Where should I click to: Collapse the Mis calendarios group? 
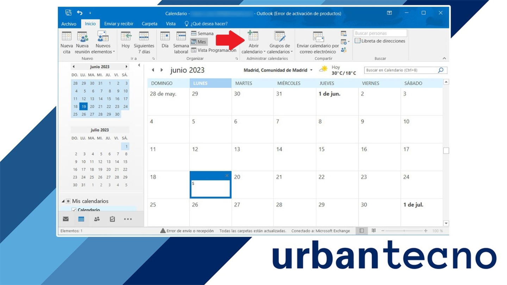pyautogui.click(x=63, y=201)
